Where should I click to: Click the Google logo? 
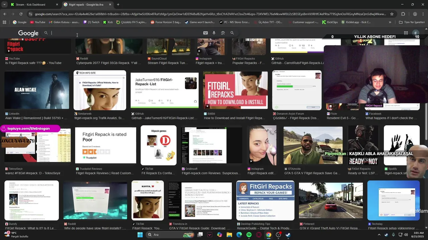(x=28, y=33)
